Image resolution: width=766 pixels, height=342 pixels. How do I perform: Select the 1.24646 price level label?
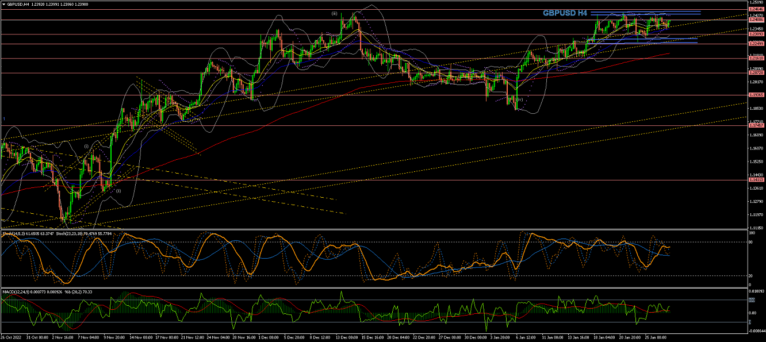(756, 10)
